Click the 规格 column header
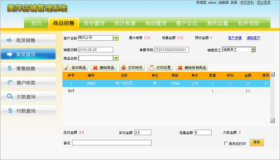Image resolution: width=280 pixels, height=160 pixels. point(175,76)
